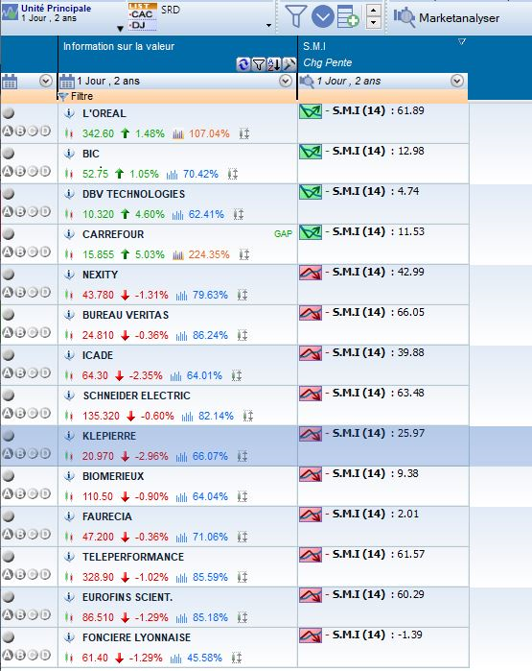Viewport: 532px width, 671px height.
Task: Click L'OREAL volume bars icon
Action: coord(178,134)
